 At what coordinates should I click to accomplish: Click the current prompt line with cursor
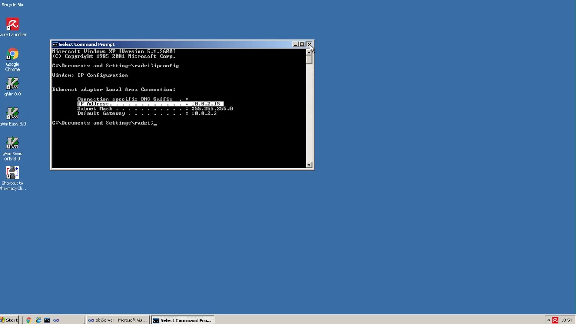pos(104,123)
